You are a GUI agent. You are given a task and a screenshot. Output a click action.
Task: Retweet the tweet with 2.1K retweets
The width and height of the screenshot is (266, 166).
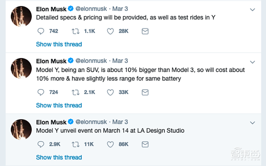tap(75, 92)
